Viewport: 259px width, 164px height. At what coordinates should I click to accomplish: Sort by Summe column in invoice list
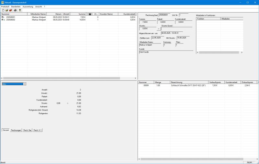[78, 14]
